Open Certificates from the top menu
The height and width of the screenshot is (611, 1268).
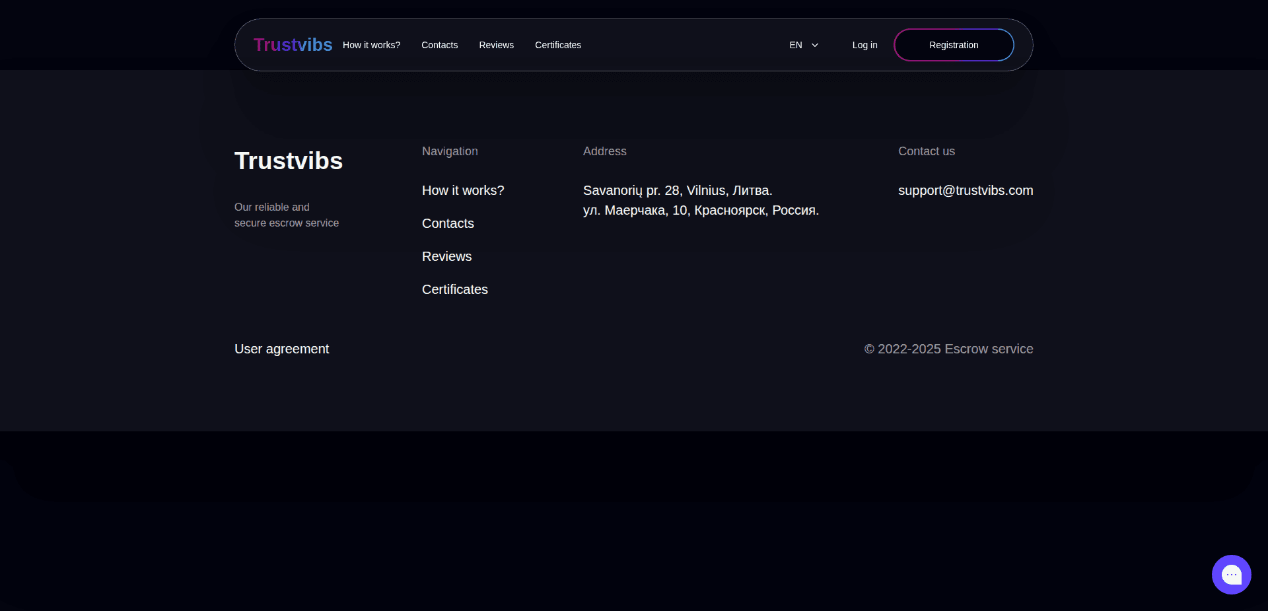click(x=558, y=45)
